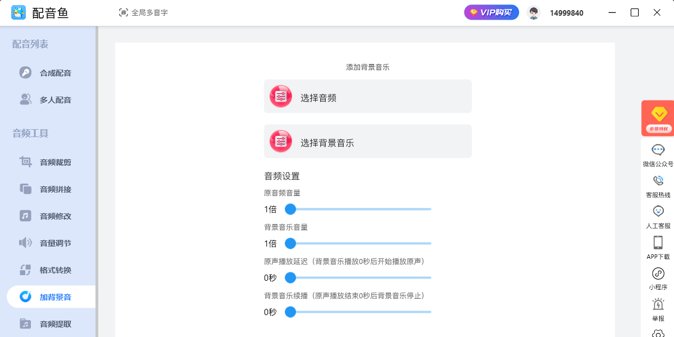Screen dimensions: 674x337
Task: Open the 全景特权 VIP badge
Action: (658, 118)
